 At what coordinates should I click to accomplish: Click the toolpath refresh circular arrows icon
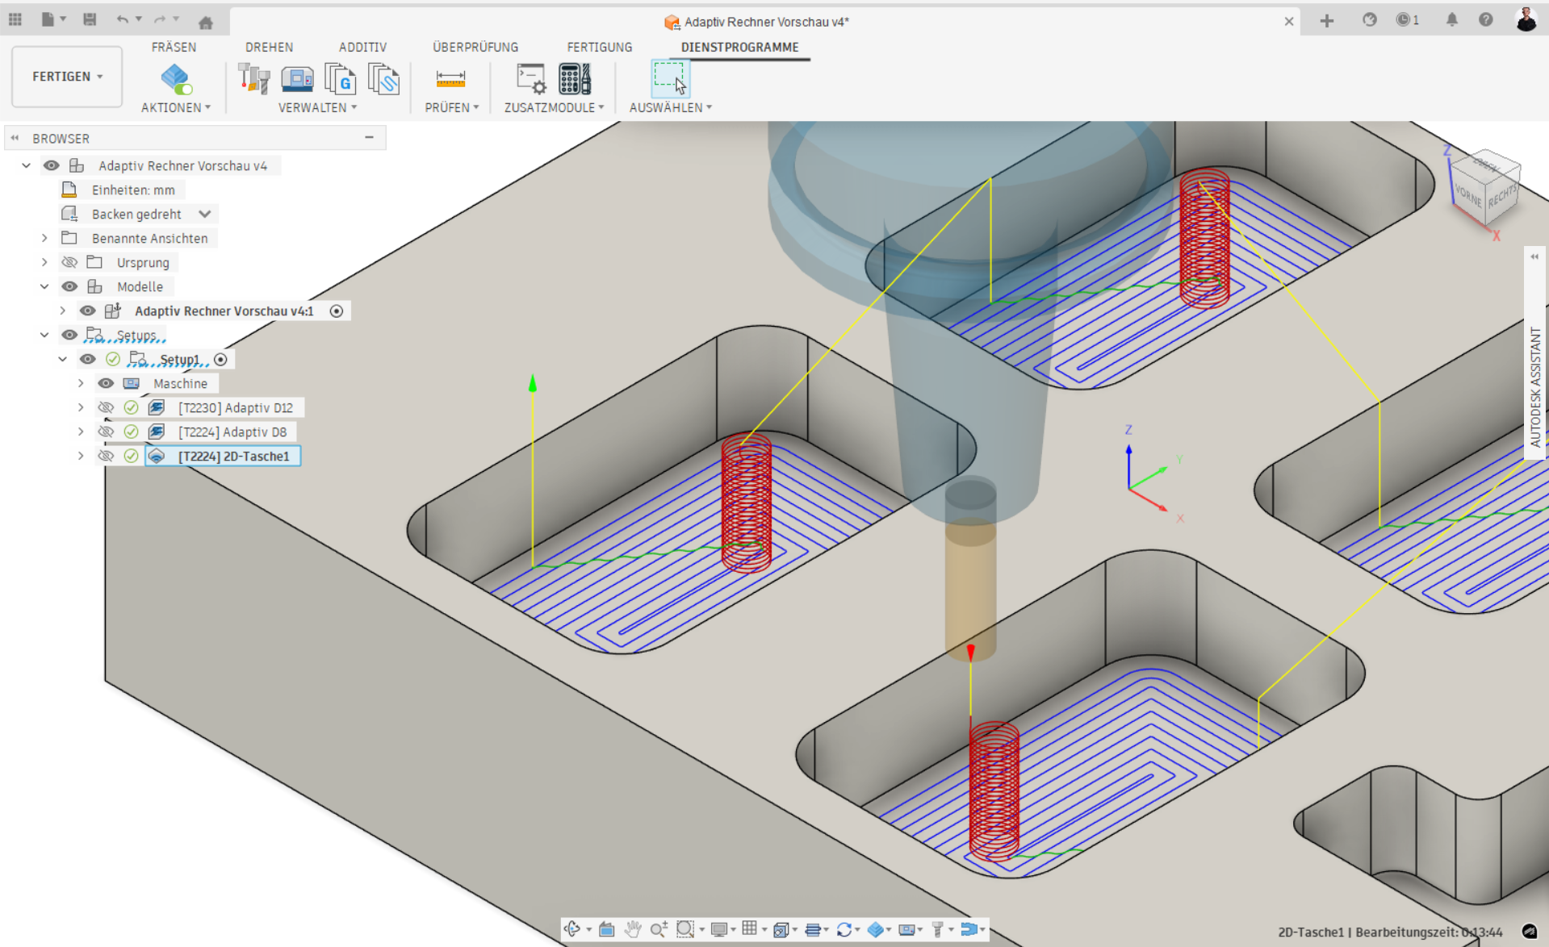pos(844,929)
